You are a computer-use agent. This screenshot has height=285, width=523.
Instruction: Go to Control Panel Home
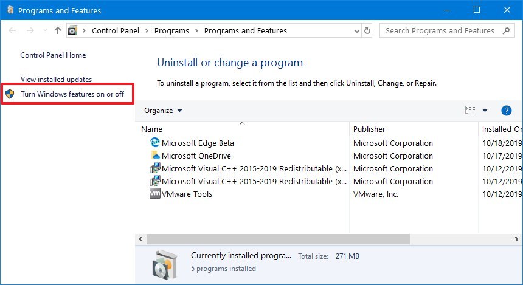point(53,55)
